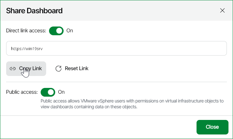Viewport: 233px width, 139px height.
Task: Click the 'Direct link access:' label
Action: click(x=26, y=31)
